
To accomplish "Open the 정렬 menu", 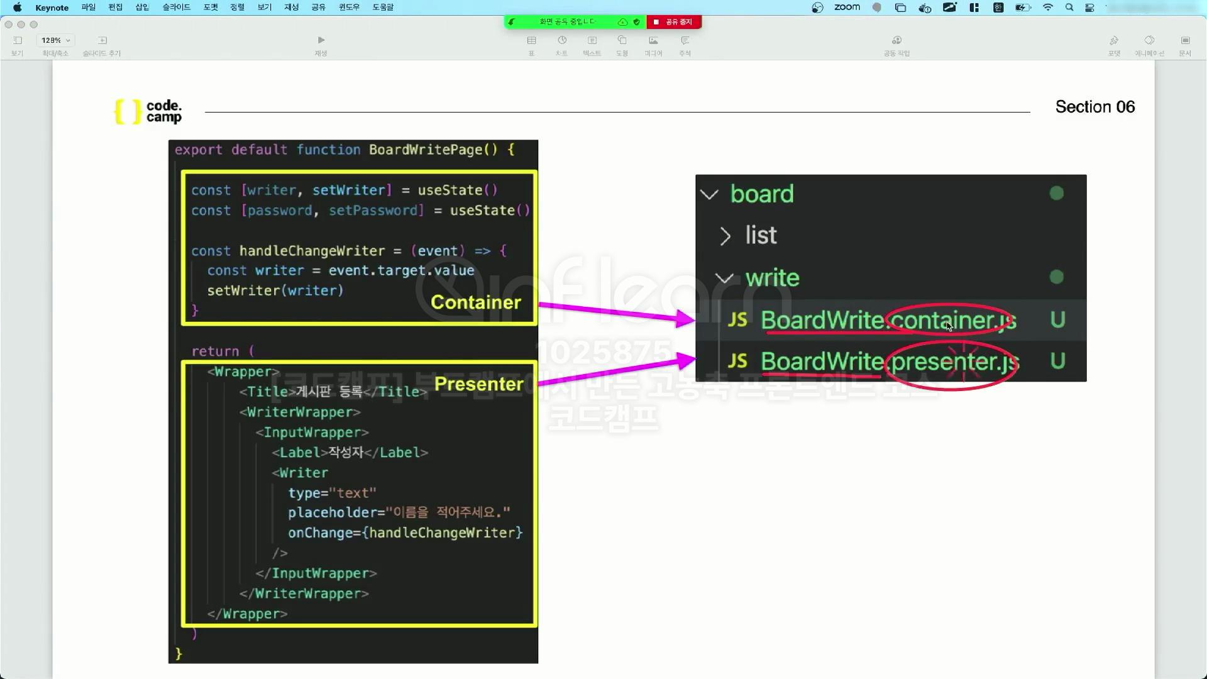I will pos(237,8).
